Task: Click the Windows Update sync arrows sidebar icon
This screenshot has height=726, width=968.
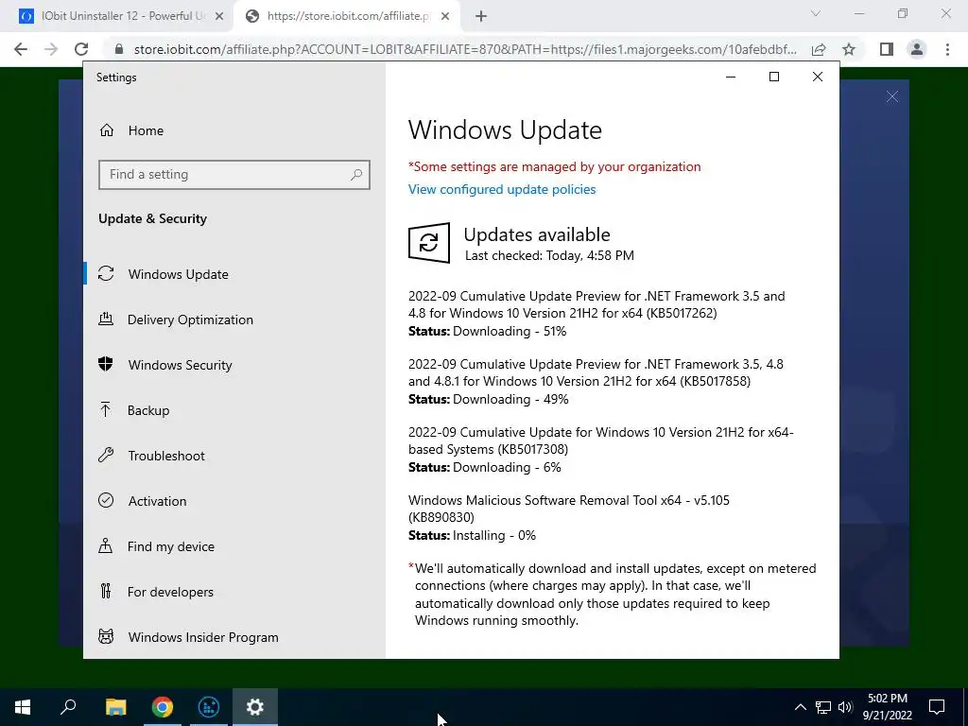Action: pos(106,273)
